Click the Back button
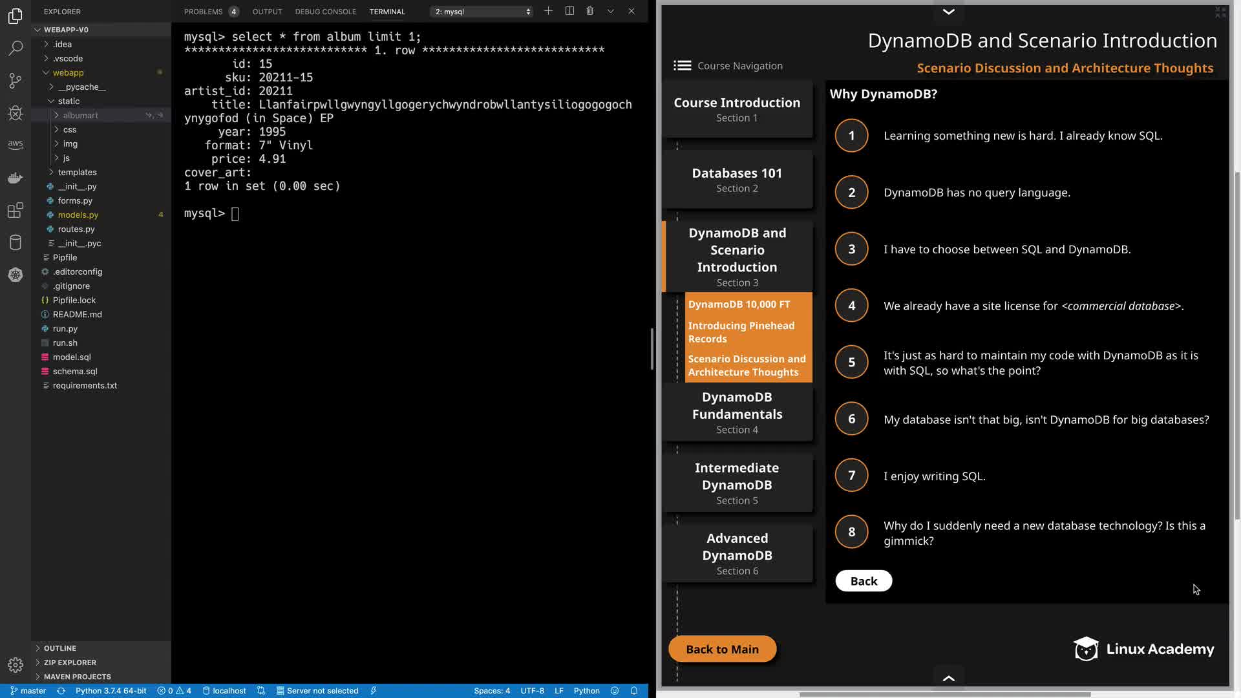Viewport: 1241px width, 698px height. pyautogui.click(x=864, y=581)
